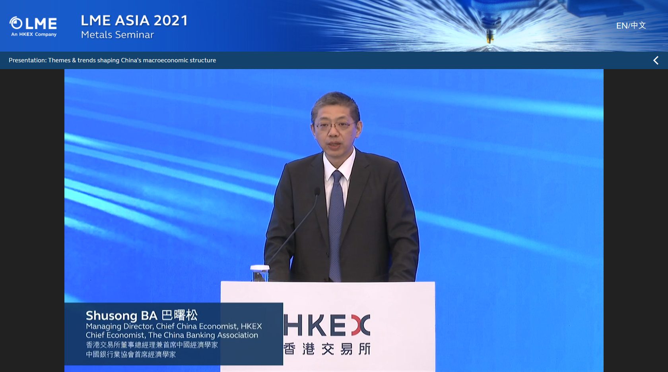The height and width of the screenshot is (372, 668).
Task: Click the '中國銀行業協會首席經濟學家' caption line
Action: coord(131,354)
